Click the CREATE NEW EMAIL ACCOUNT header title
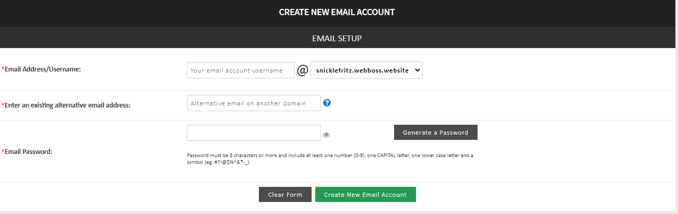 click(337, 12)
